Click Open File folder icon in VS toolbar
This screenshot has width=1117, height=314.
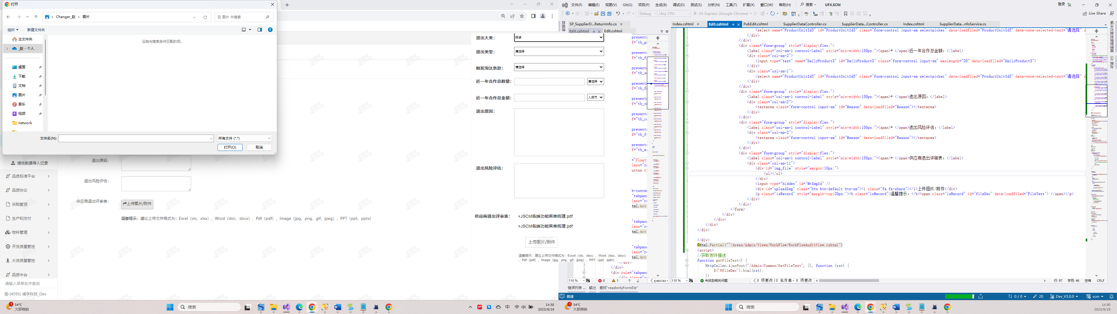pos(597,14)
